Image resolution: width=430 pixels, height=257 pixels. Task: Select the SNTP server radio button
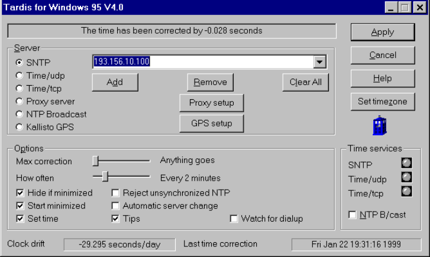click(19, 63)
